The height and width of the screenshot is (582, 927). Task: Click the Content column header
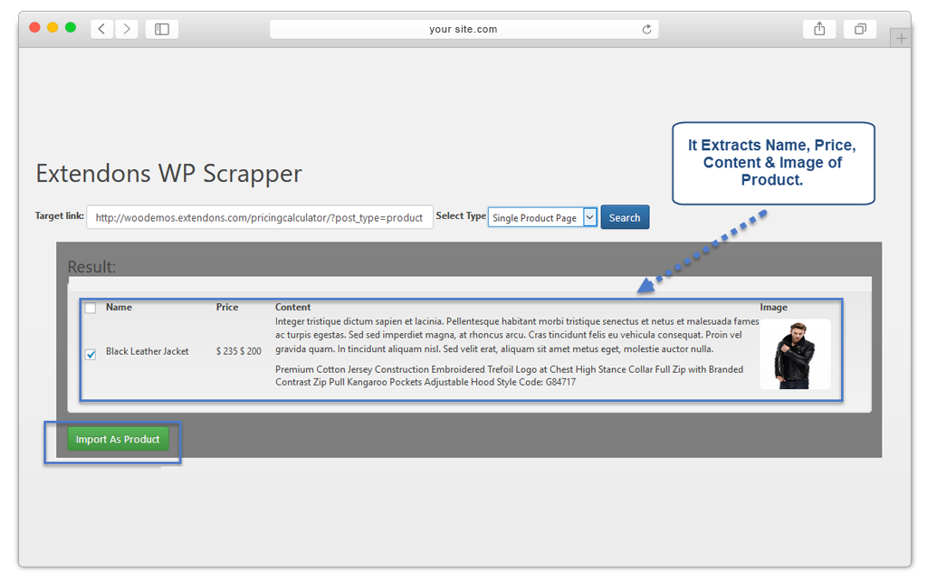[292, 307]
